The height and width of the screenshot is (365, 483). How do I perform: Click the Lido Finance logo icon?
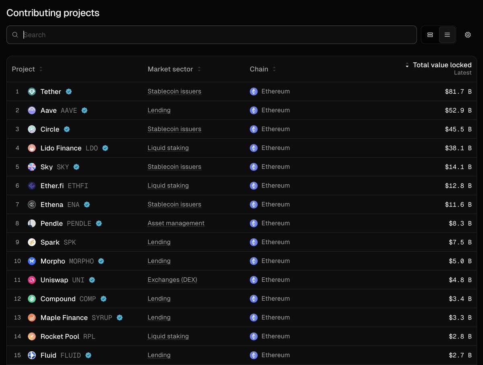pyautogui.click(x=32, y=148)
